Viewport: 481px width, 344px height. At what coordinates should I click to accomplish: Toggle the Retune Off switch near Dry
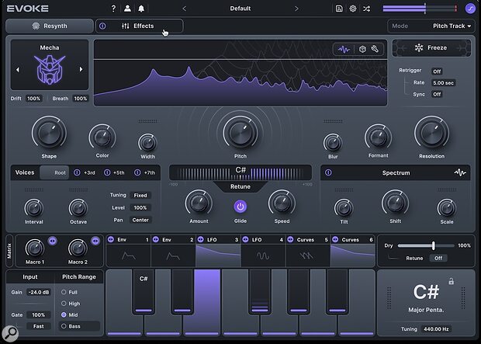438,258
